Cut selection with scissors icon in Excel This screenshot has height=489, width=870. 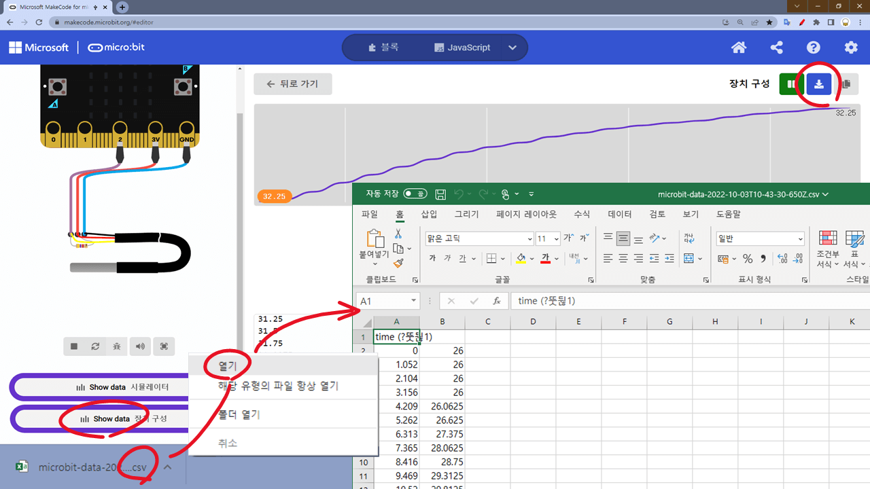pyautogui.click(x=398, y=234)
